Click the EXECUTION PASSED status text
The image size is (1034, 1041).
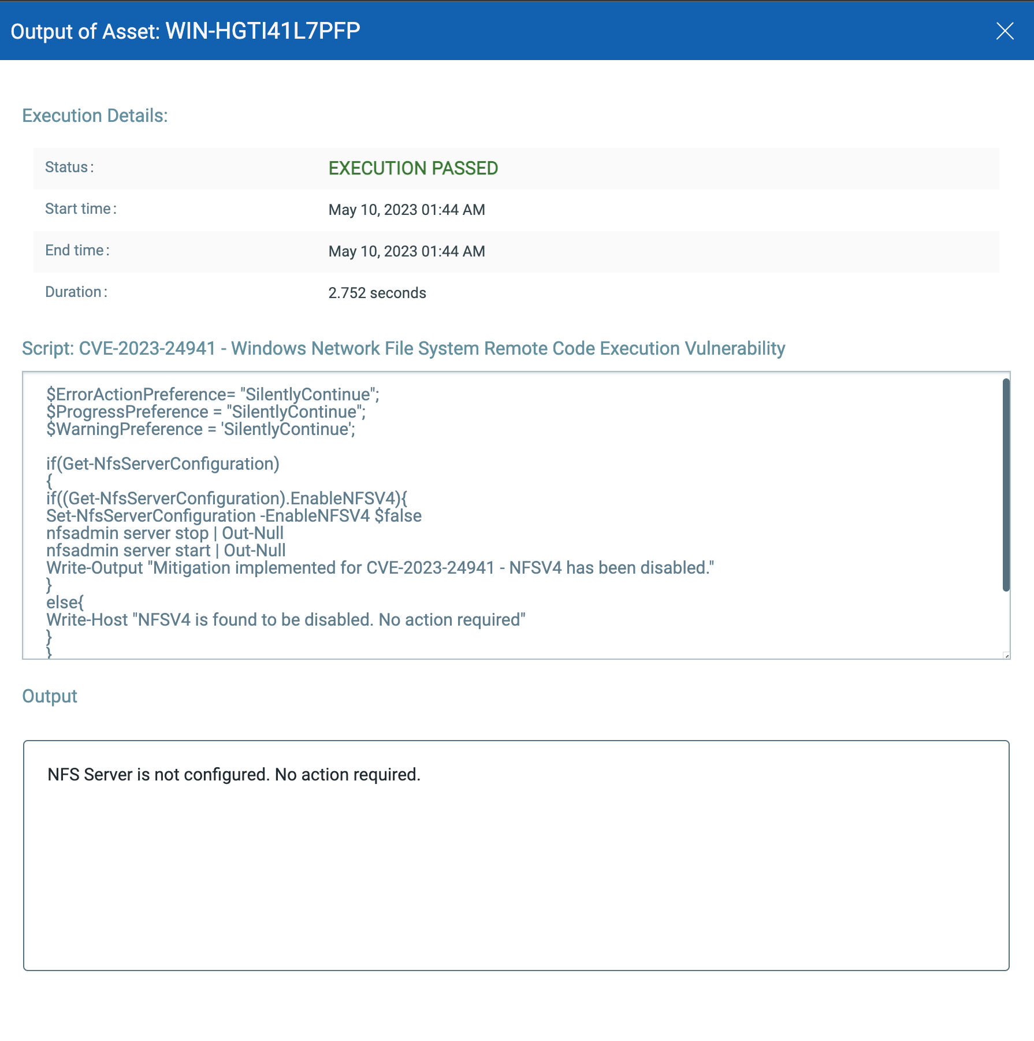point(413,168)
